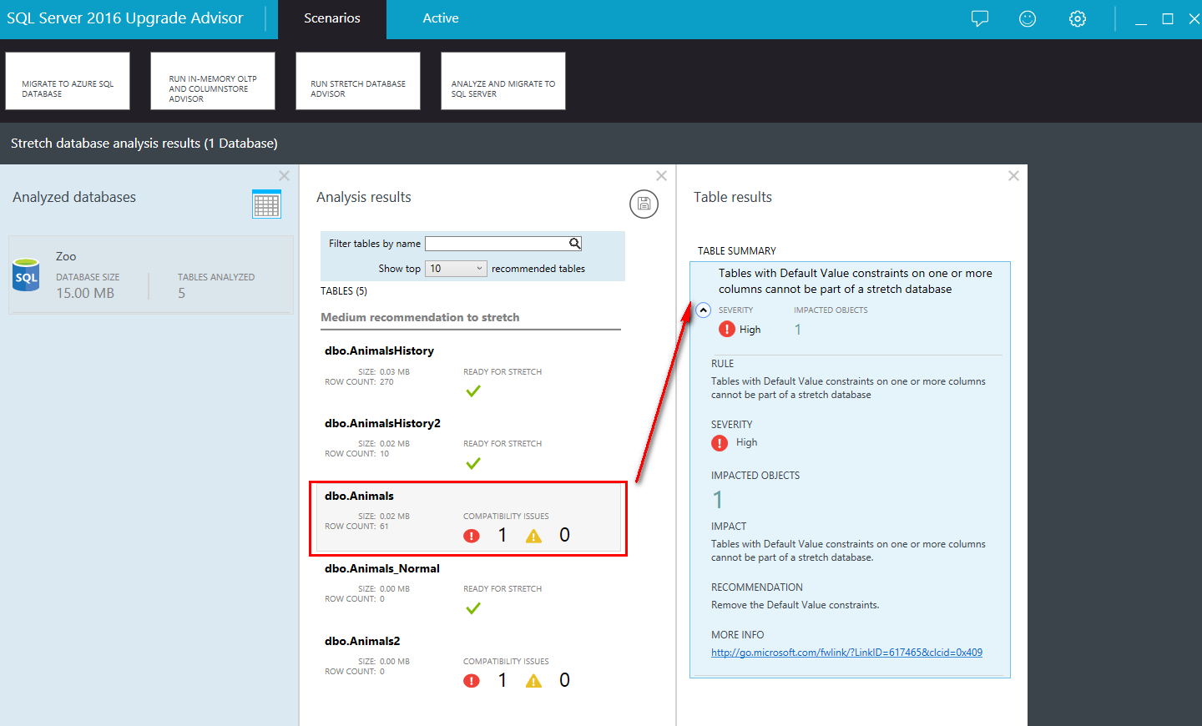Collapse the table summary rule details
The height and width of the screenshot is (726, 1202).
[704, 310]
